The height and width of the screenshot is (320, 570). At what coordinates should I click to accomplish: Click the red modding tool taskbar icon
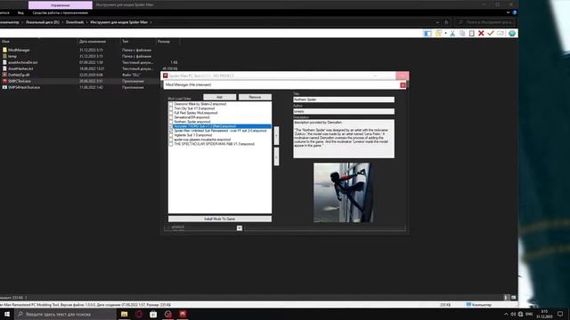183,314
